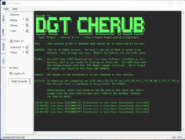Click the NOTE not affiliated console line
The height and width of the screenshot is (140, 185).
pos(90,44)
